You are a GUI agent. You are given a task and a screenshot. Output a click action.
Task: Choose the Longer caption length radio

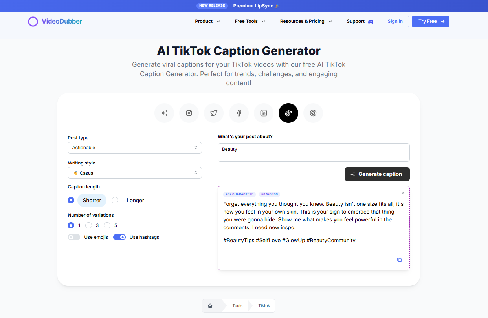115,200
